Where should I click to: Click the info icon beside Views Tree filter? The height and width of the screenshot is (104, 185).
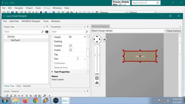tap(47, 32)
